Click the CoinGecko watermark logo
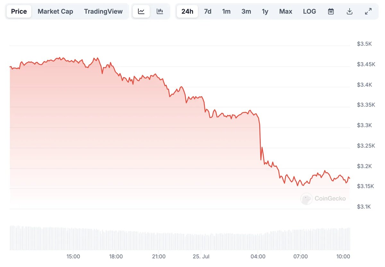385x267 pixels. [324, 199]
